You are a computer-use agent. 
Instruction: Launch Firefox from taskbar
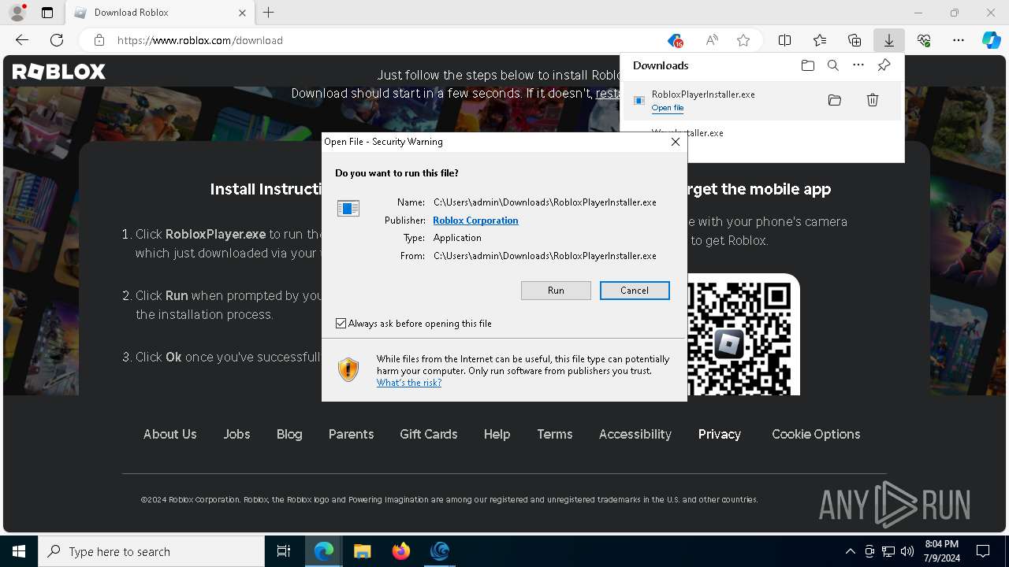[x=400, y=551]
